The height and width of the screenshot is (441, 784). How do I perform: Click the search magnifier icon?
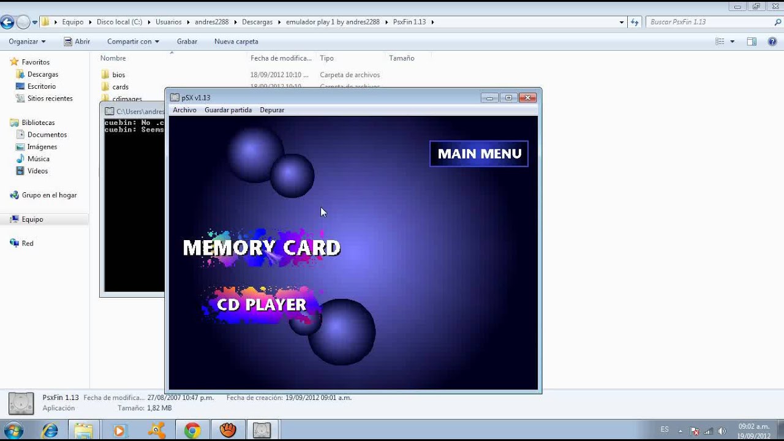pyautogui.click(x=778, y=22)
